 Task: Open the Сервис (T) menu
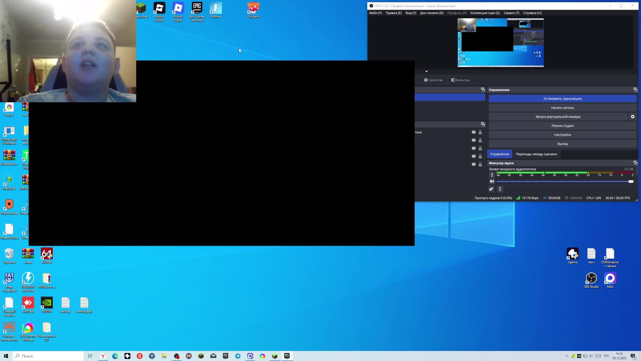pyautogui.click(x=511, y=13)
